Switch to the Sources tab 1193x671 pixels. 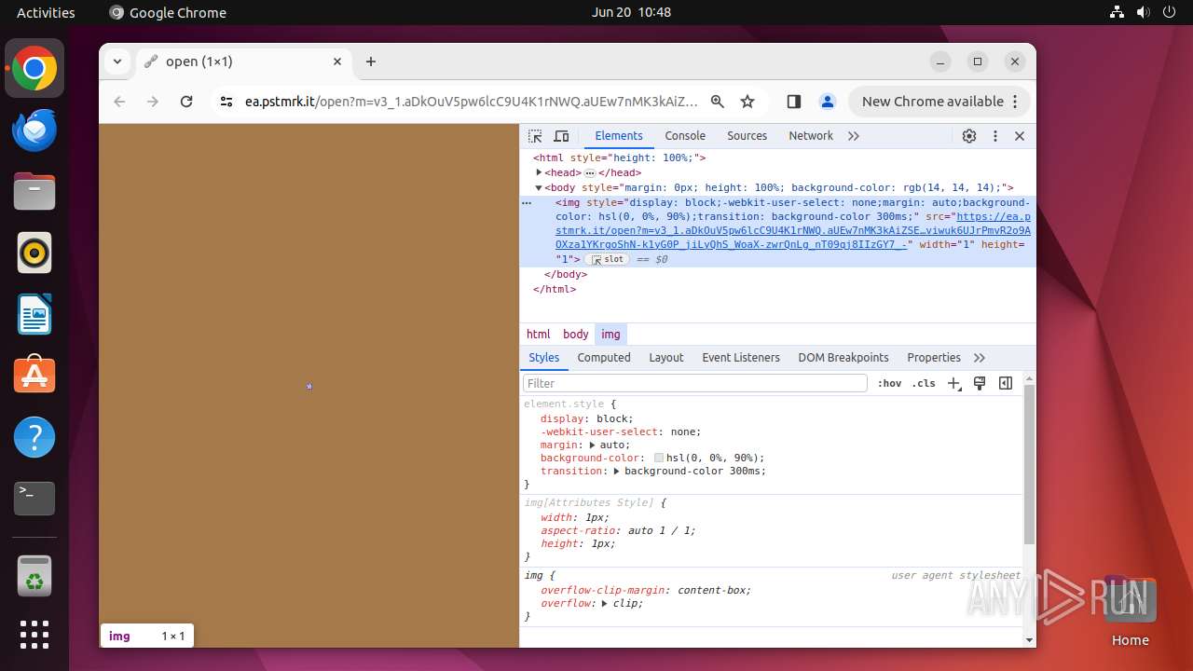[x=747, y=136]
